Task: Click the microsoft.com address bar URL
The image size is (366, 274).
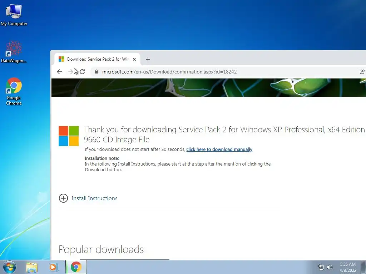Action: pyautogui.click(x=169, y=72)
